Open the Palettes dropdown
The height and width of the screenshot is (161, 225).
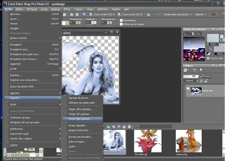[201, 15]
